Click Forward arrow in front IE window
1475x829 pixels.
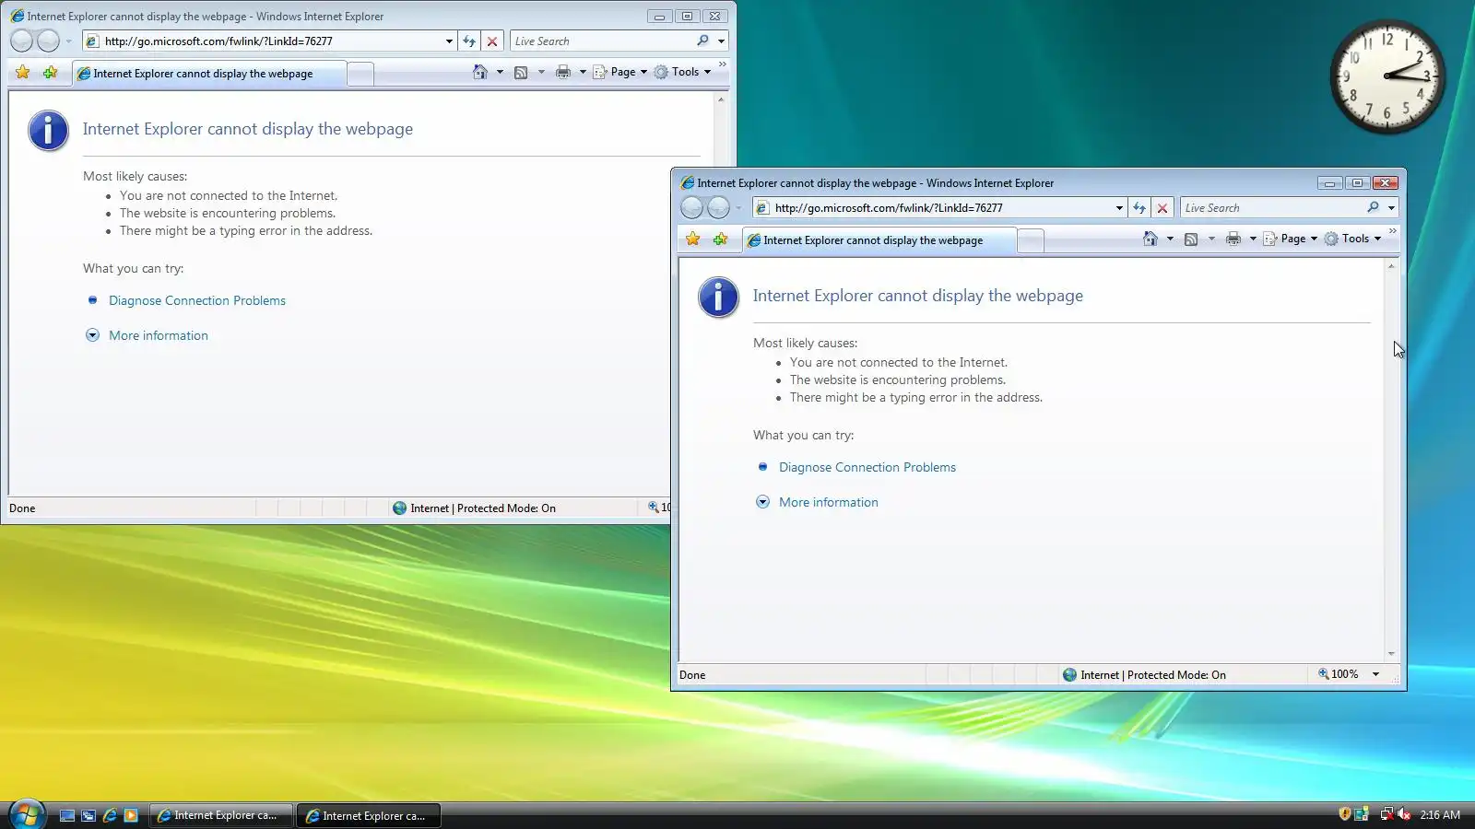718,207
